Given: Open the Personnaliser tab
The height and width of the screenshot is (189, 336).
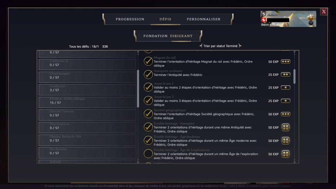Looking at the screenshot, I should coord(203,19).
